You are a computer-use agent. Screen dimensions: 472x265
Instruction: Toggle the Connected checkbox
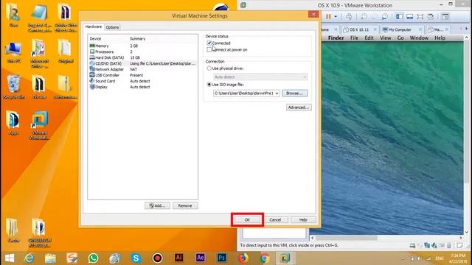click(x=209, y=43)
